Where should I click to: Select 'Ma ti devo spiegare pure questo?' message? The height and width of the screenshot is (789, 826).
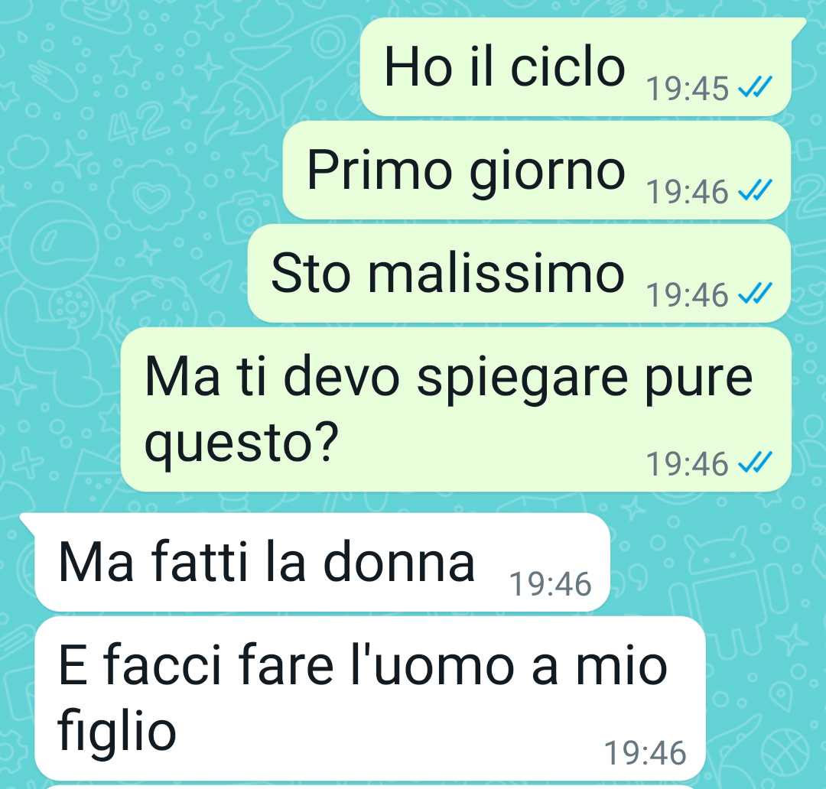456,410
